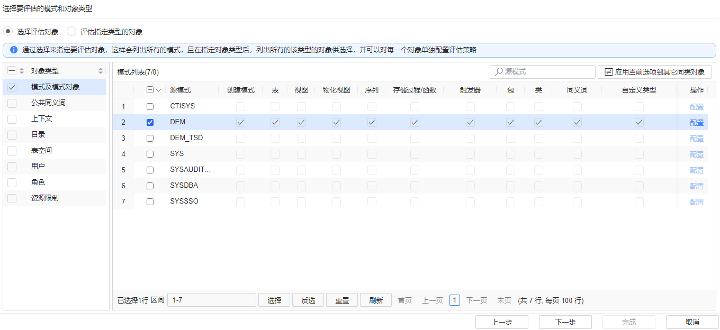
Task: Click the 重置 button
Action: (342, 300)
